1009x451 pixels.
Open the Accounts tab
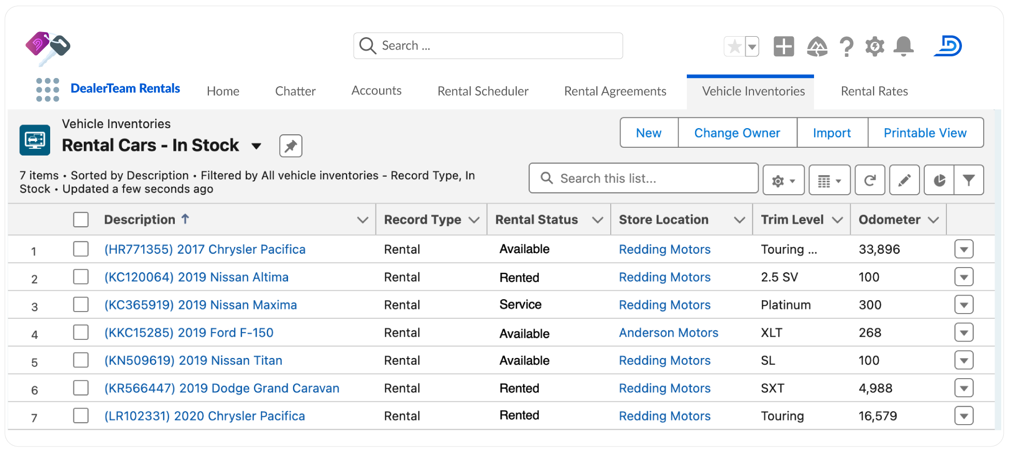(x=377, y=91)
